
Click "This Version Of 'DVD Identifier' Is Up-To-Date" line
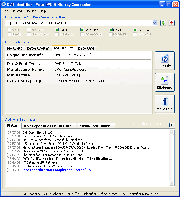pos(54,151)
